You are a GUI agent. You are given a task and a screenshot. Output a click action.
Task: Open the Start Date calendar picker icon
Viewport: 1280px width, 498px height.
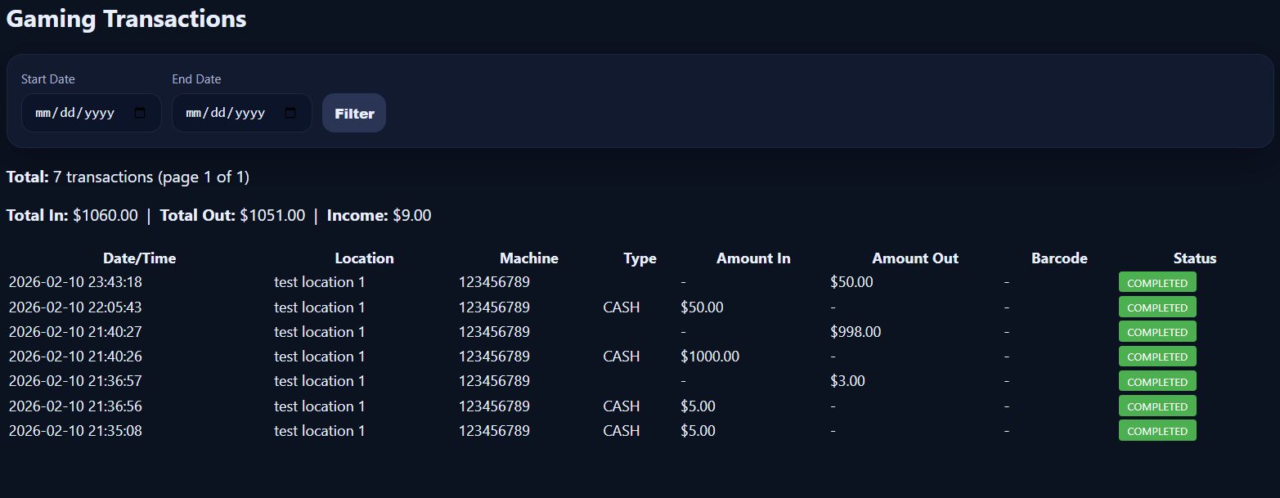140,113
